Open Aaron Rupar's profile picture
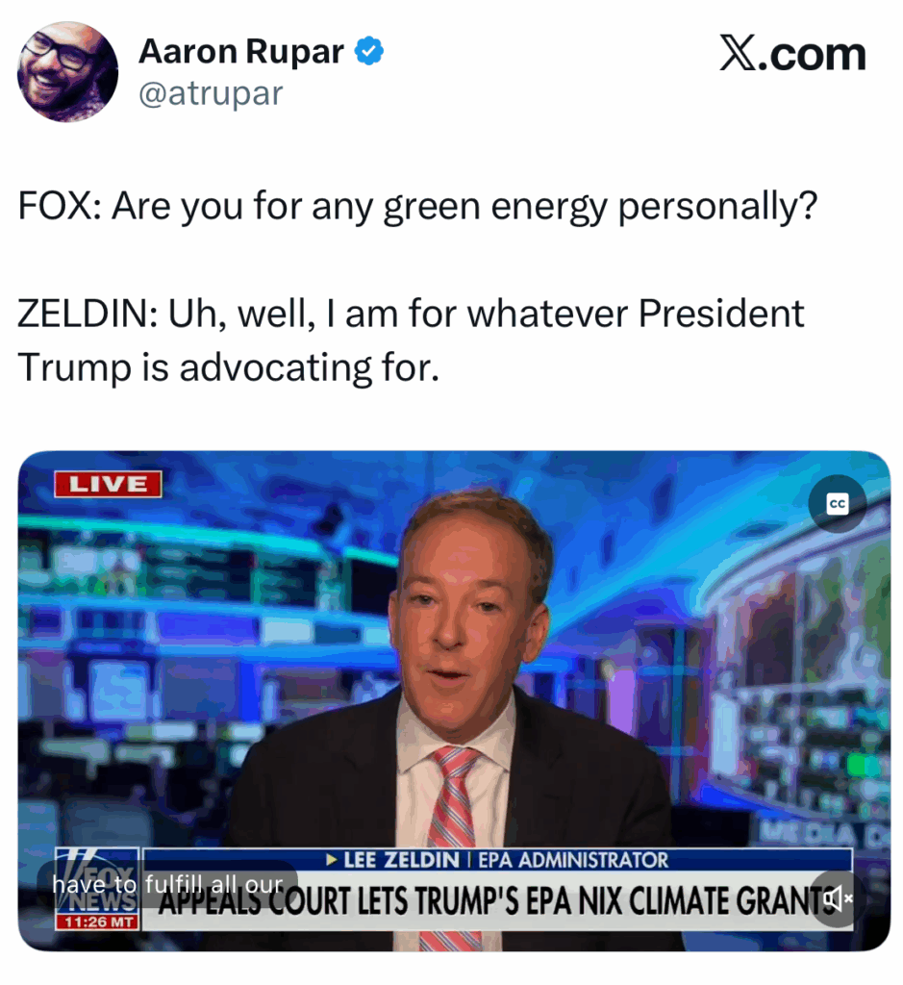Screen dimensions: 903x985 (68, 71)
